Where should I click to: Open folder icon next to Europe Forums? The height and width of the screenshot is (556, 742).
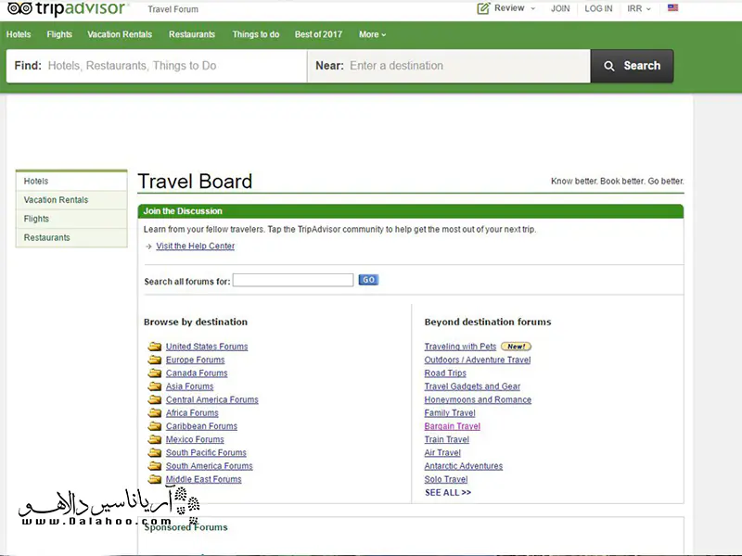[x=154, y=360]
